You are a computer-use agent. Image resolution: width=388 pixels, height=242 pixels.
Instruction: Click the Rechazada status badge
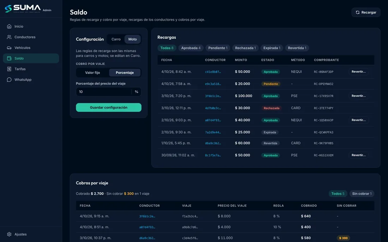point(272,108)
